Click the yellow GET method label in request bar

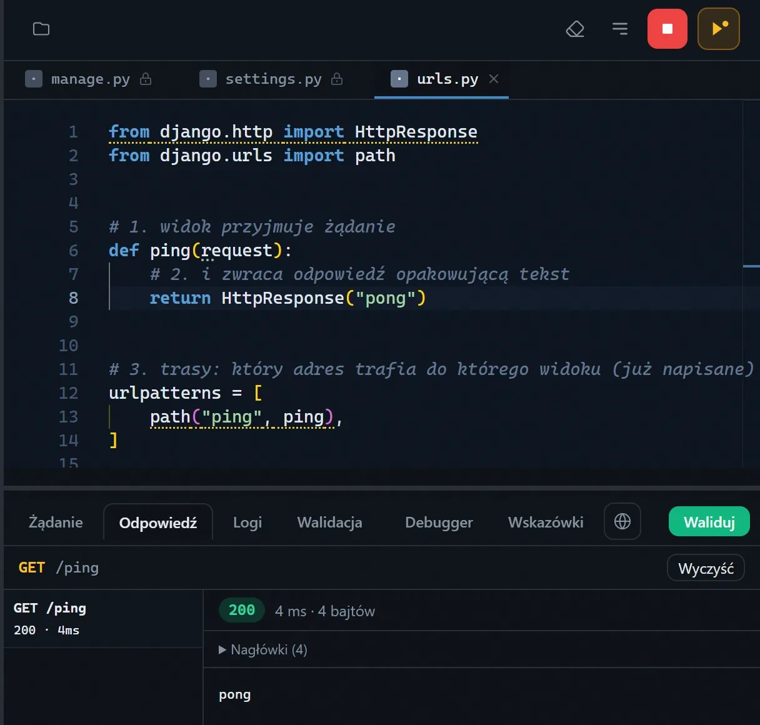click(x=32, y=567)
